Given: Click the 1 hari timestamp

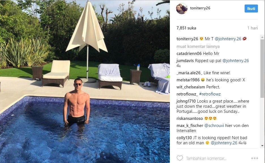Looking at the screenshot, I should point(253,28).
